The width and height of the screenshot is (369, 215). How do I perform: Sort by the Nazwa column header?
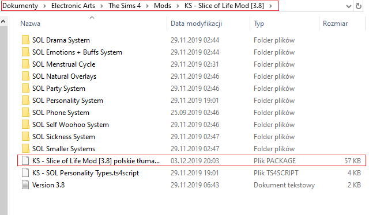(x=30, y=24)
